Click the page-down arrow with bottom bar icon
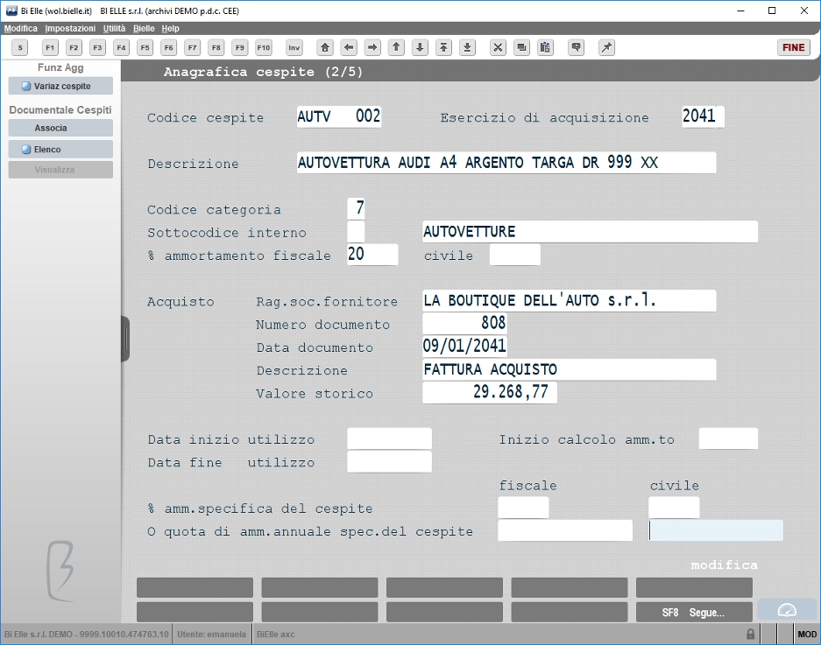Viewport: 821px width, 645px height. (x=467, y=47)
